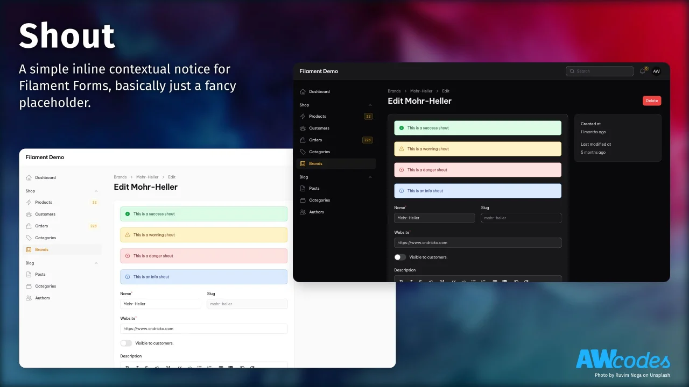Toggle Visible to customers in the light panel
Viewport: 689px width, 387px height.
[x=126, y=343]
